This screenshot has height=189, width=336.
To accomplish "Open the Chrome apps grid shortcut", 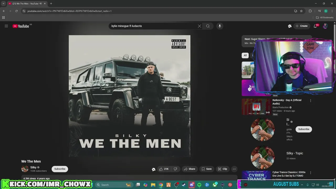I will pyautogui.click(x=3, y=18).
